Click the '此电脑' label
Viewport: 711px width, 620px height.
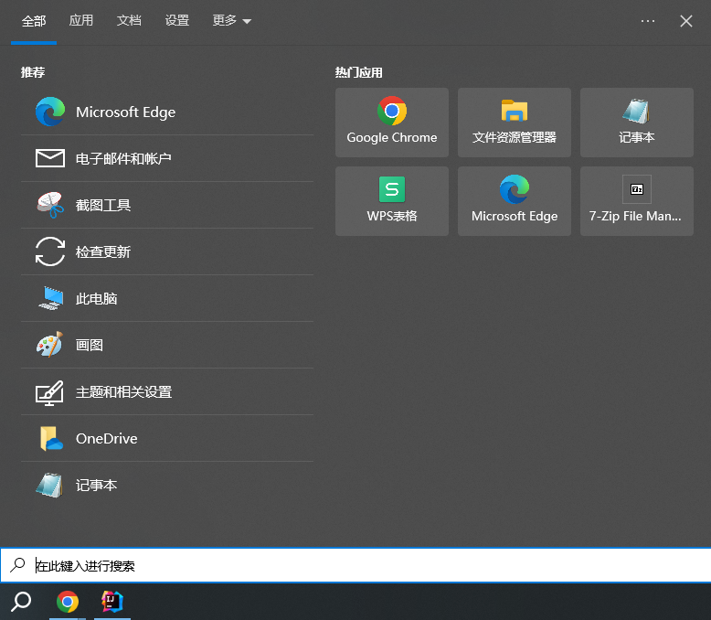[96, 299]
